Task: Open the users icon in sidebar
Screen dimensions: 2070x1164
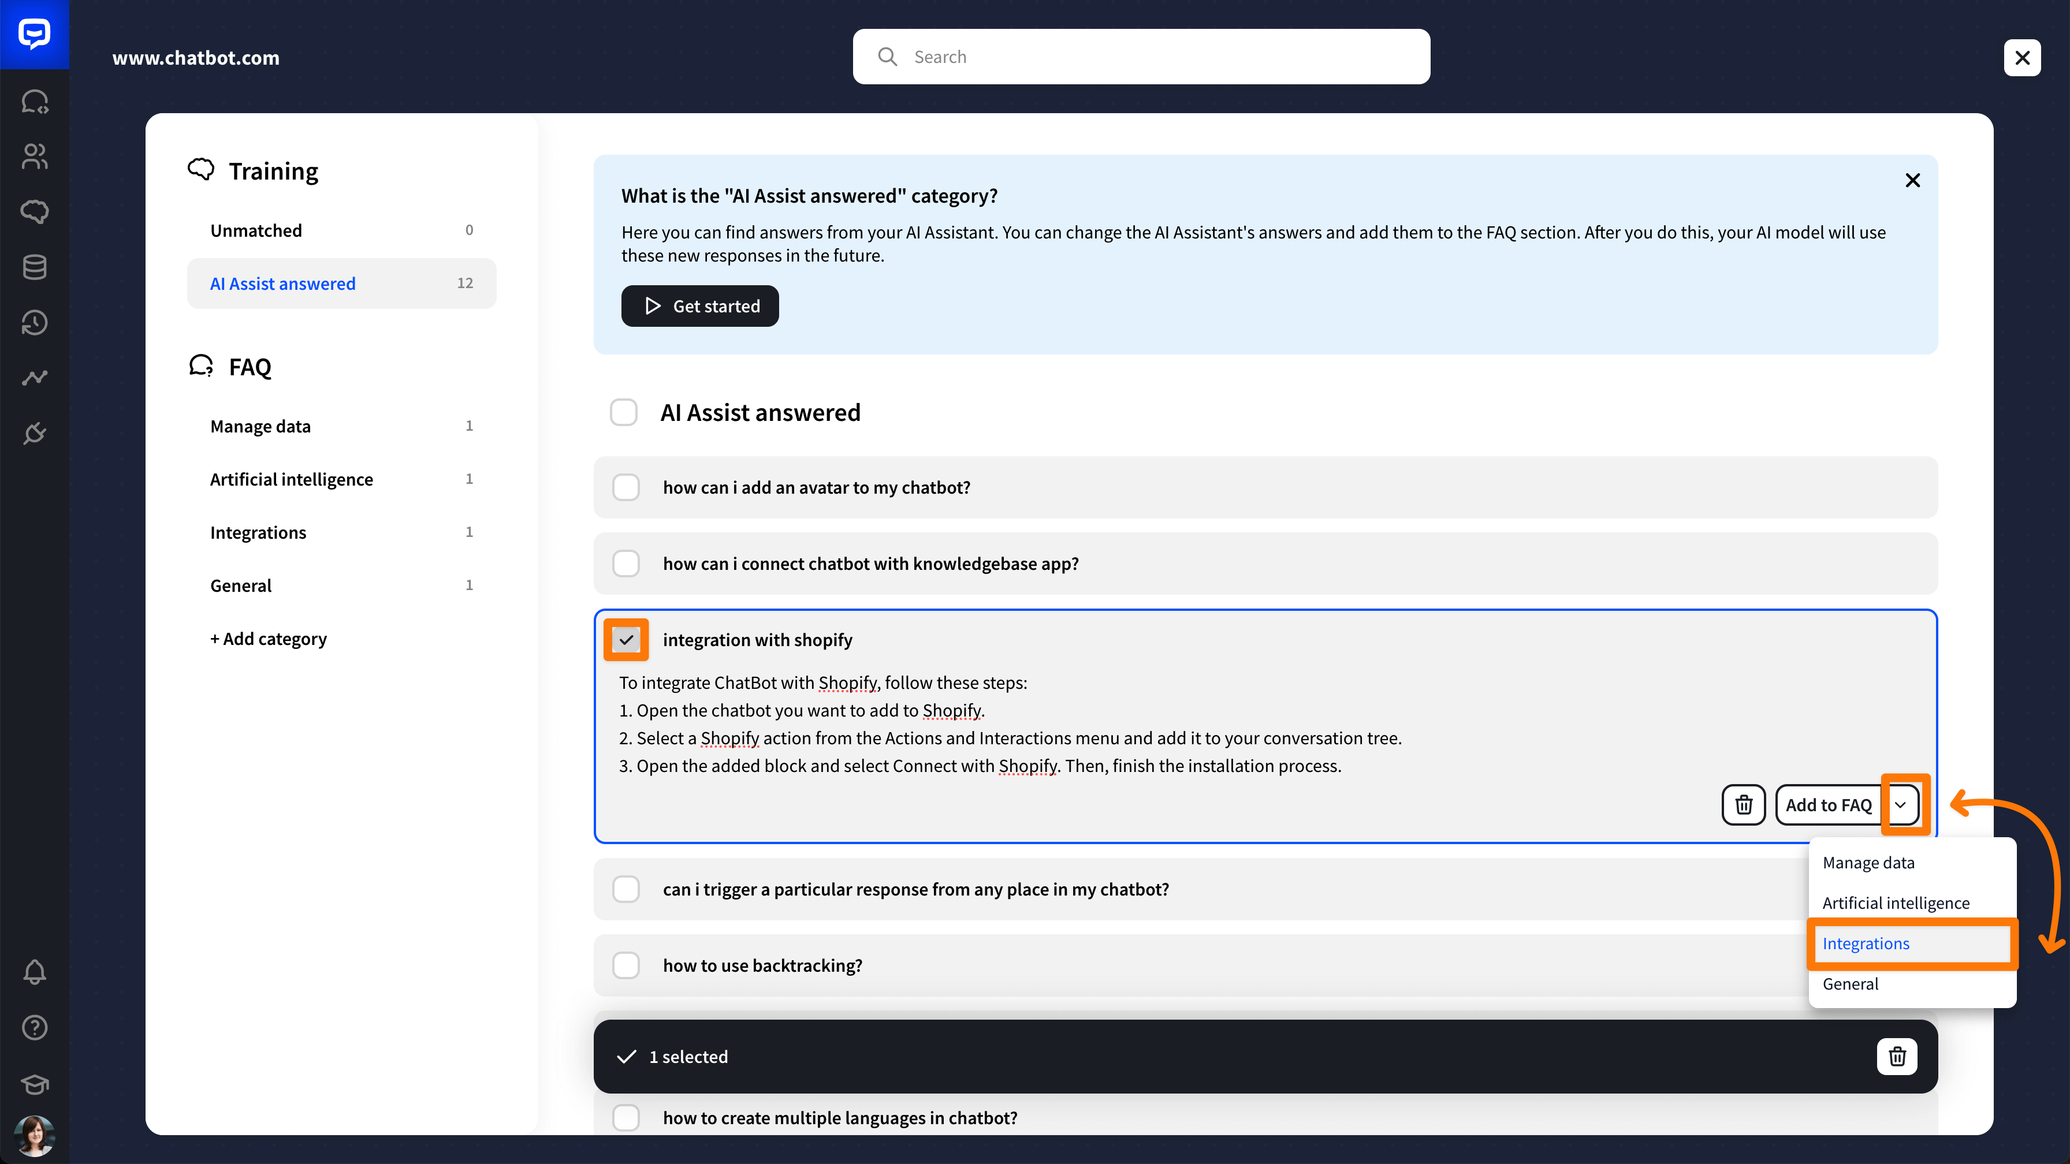Action: pyautogui.click(x=35, y=156)
